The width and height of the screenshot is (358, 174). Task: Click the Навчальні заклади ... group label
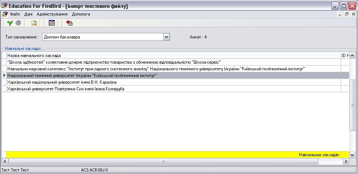[25, 49]
